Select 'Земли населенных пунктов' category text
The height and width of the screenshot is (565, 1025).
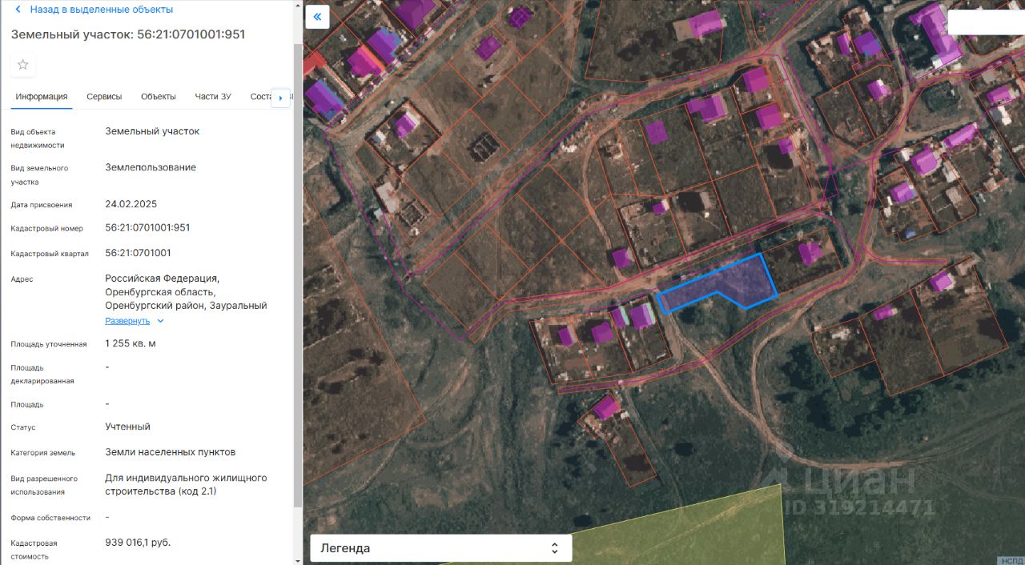[x=170, y=452]
